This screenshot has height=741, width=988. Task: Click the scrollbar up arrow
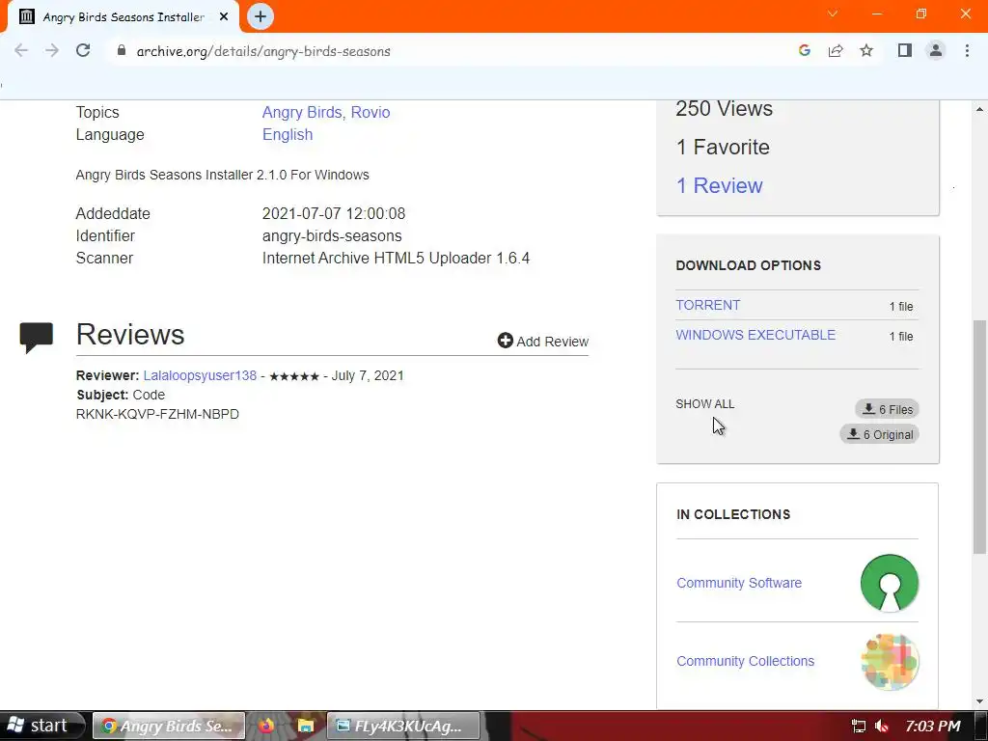point(979,110)
